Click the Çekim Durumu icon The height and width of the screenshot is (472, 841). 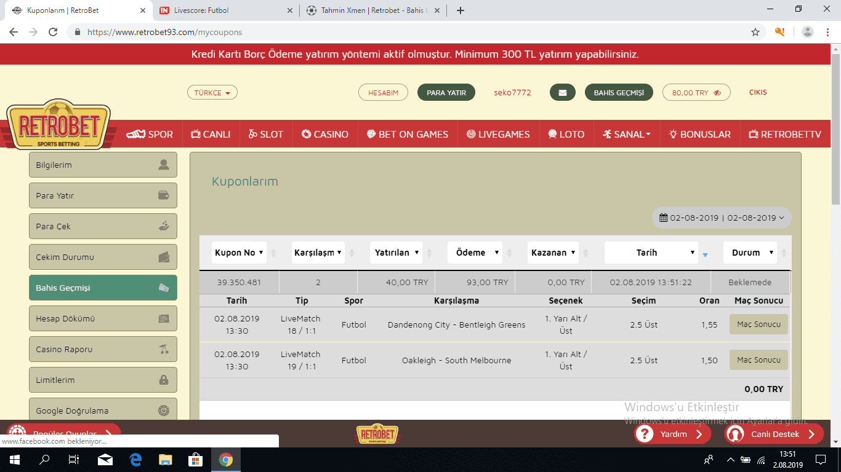click(x=163, y=257)
